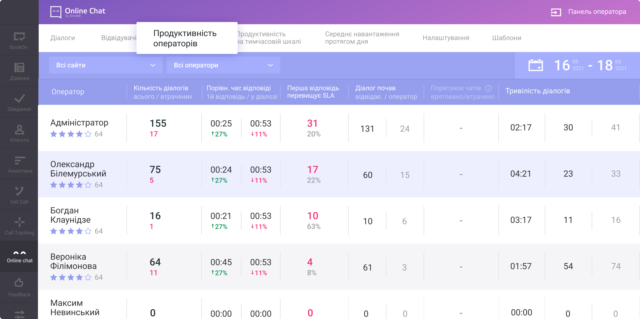The image size is (640, 319).
Task: Open Get Call phone icon
Action: point(19,191)
